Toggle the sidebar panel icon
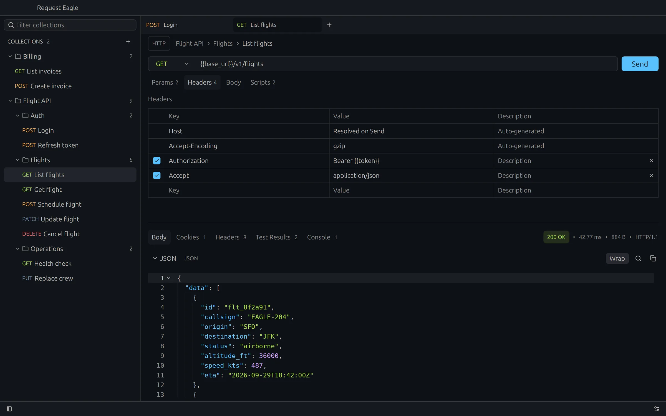Image resolution: width=666 pixels, height=416 pixels. [x=9, y=409]
